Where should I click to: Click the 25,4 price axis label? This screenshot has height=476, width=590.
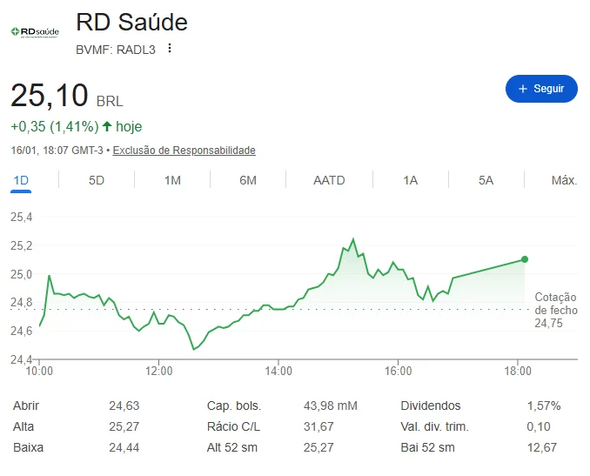22,218
